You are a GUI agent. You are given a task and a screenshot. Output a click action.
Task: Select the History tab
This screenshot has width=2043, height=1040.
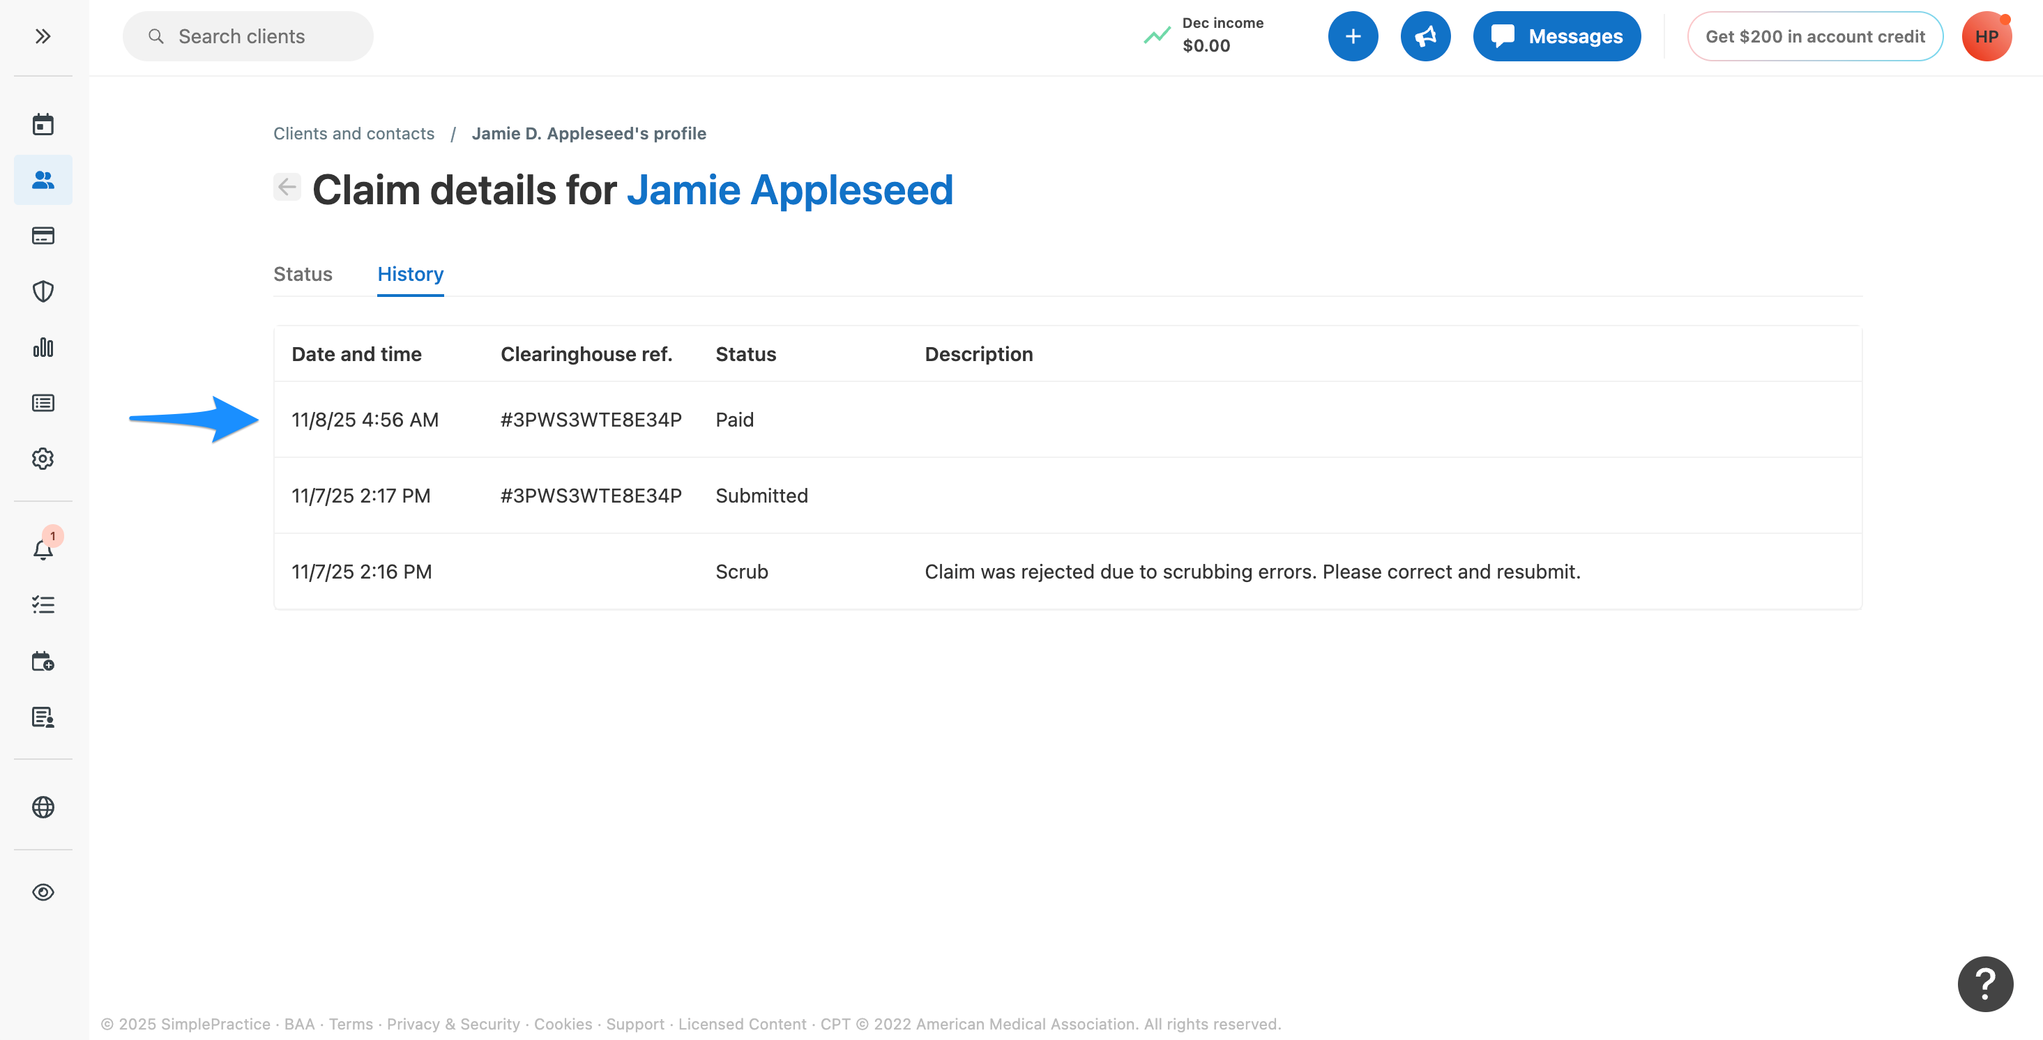[410, 274]
